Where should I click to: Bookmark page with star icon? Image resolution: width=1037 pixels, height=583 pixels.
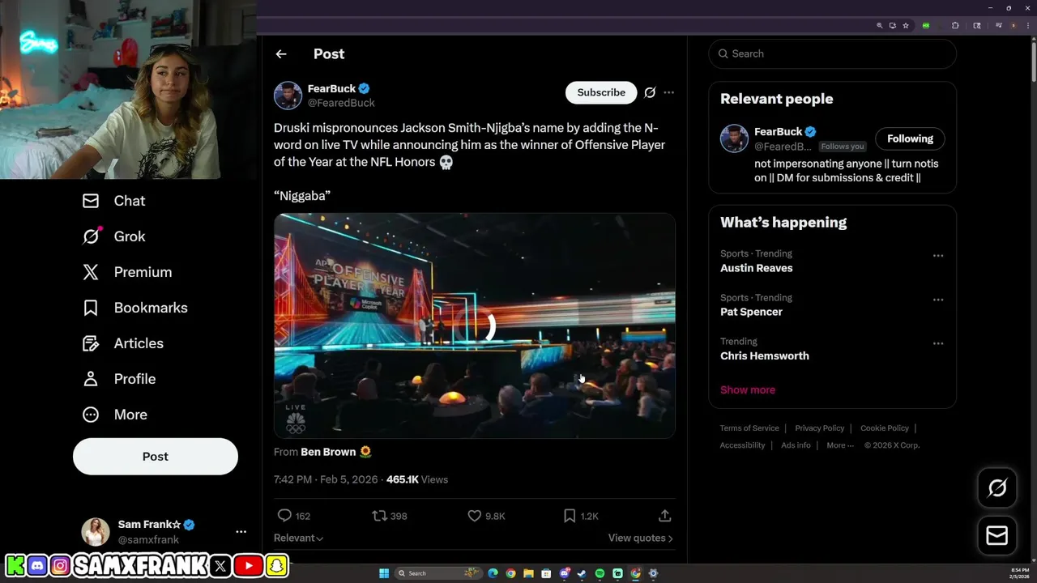[x=906, y=26]
